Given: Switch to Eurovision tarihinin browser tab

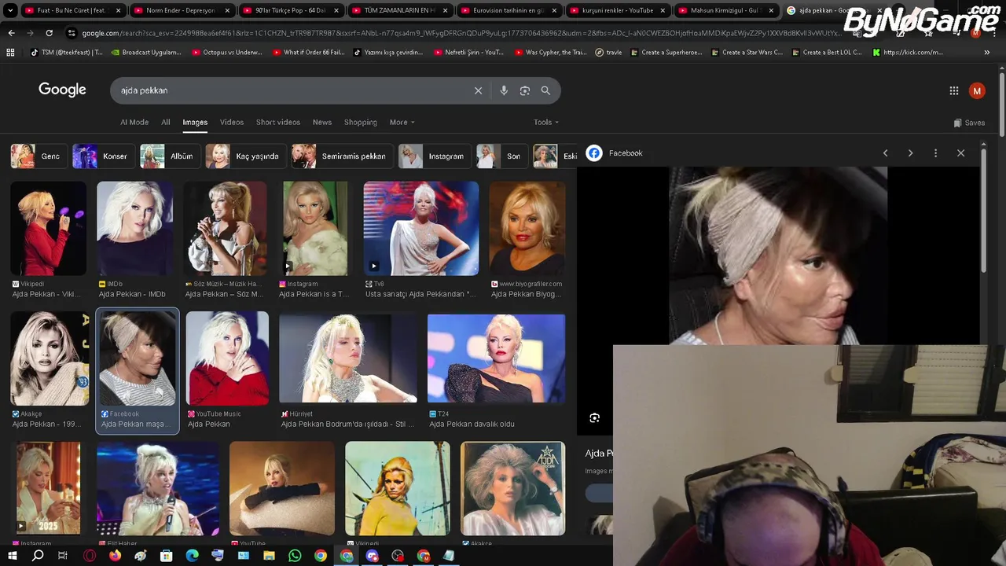Looking at the screenshot, I should click(507, 10).
